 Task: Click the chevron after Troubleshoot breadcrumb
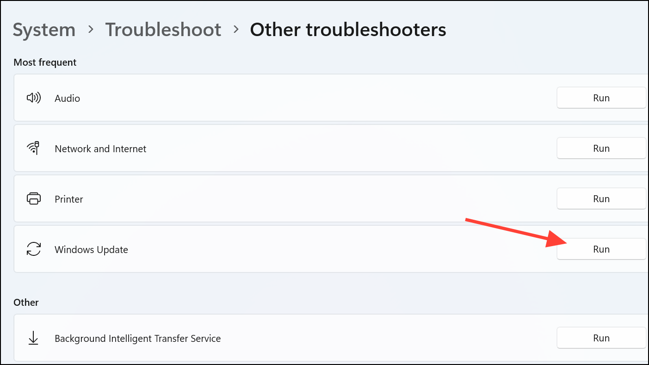pos(236,30)
